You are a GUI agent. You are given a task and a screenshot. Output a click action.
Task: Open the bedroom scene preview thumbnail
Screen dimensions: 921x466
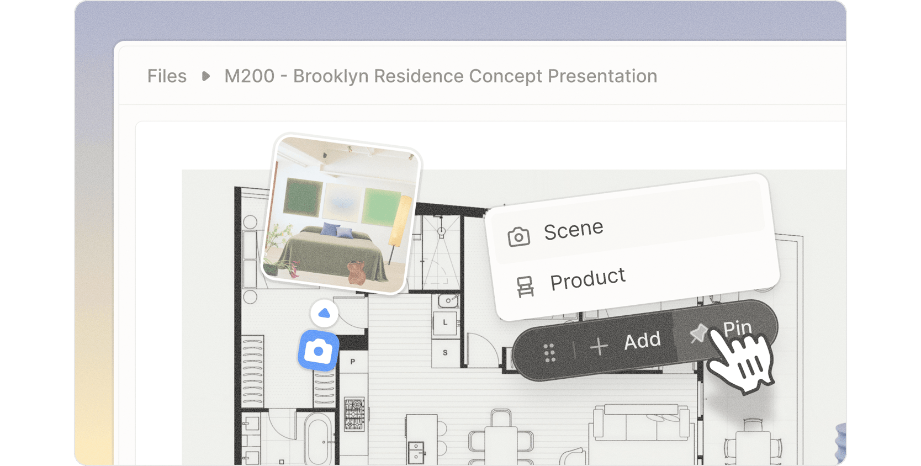341,214
